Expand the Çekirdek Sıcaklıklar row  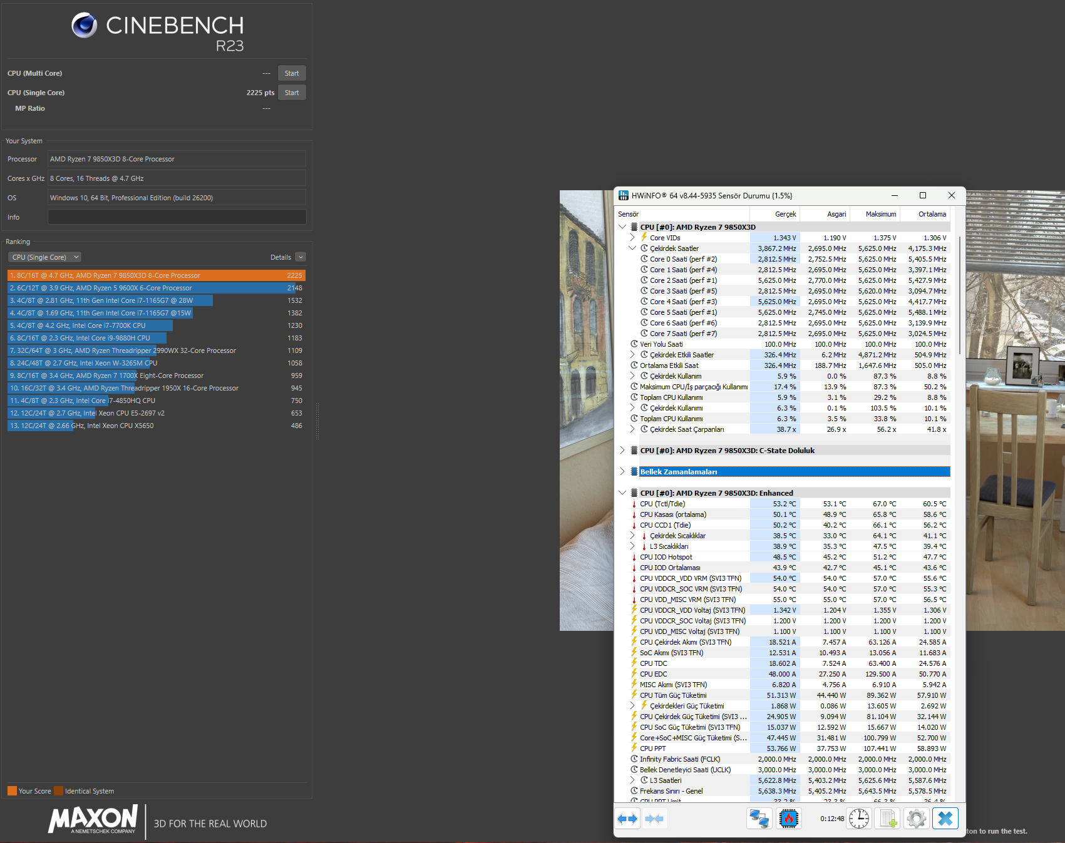(x=632, y=536)
